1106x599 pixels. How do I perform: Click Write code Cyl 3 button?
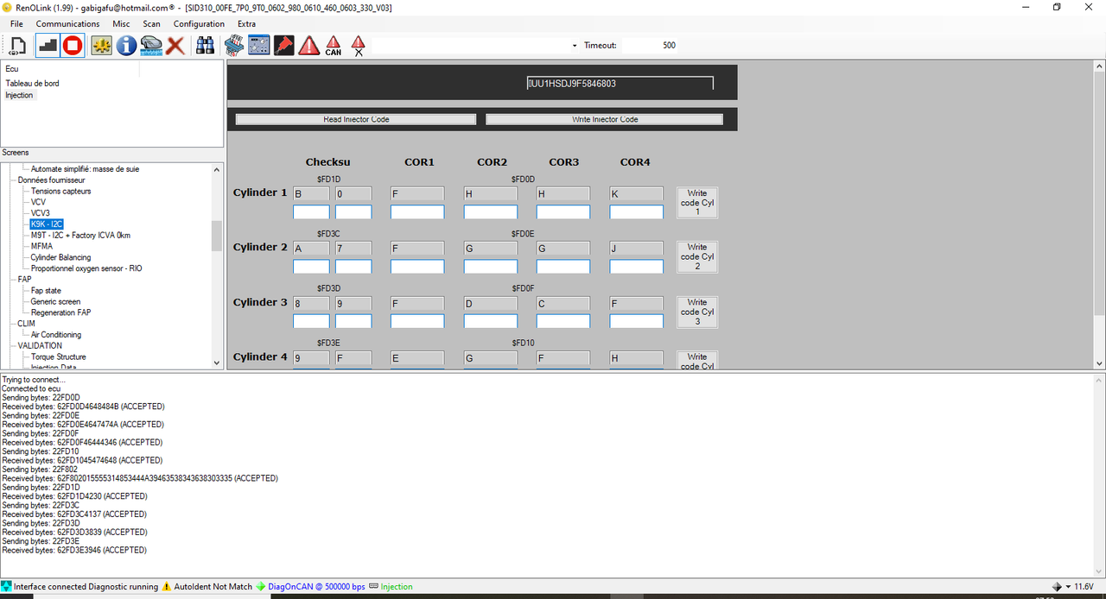point(697,312)
